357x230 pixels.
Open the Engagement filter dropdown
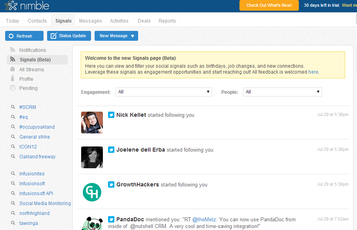click(x=164, y=92)
